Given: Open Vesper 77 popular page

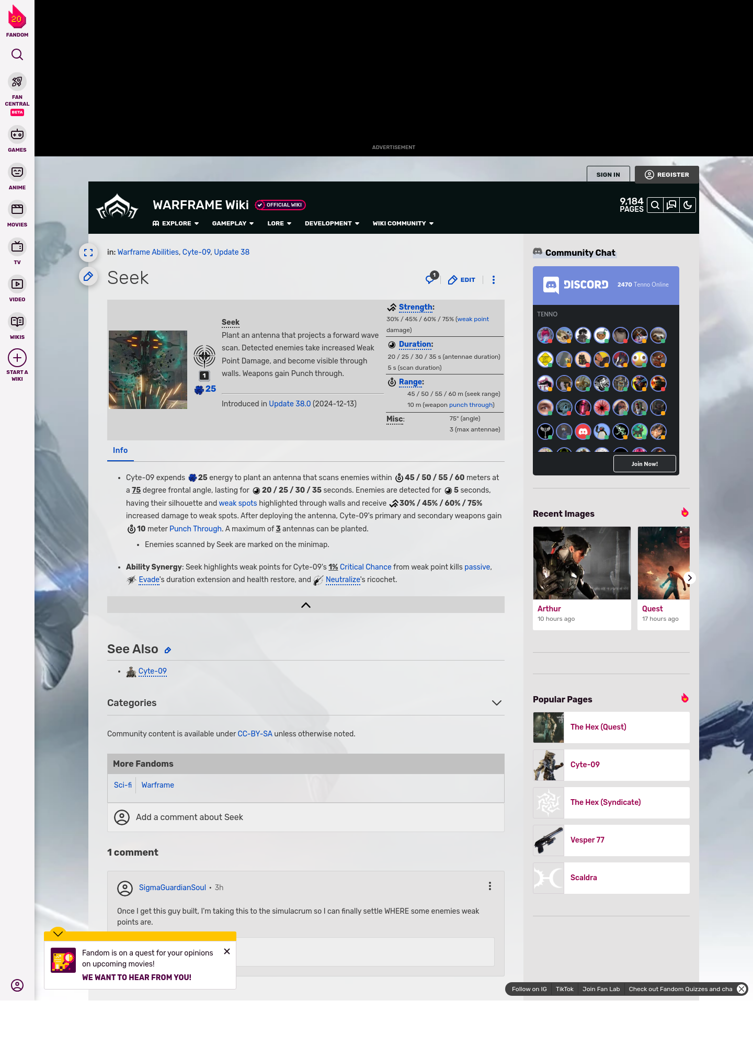Looking at the screenshot, I should click(611, 840).
